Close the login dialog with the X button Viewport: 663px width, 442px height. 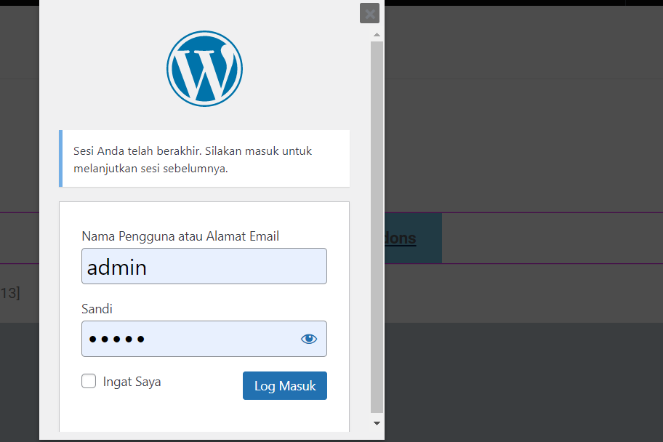369,13
